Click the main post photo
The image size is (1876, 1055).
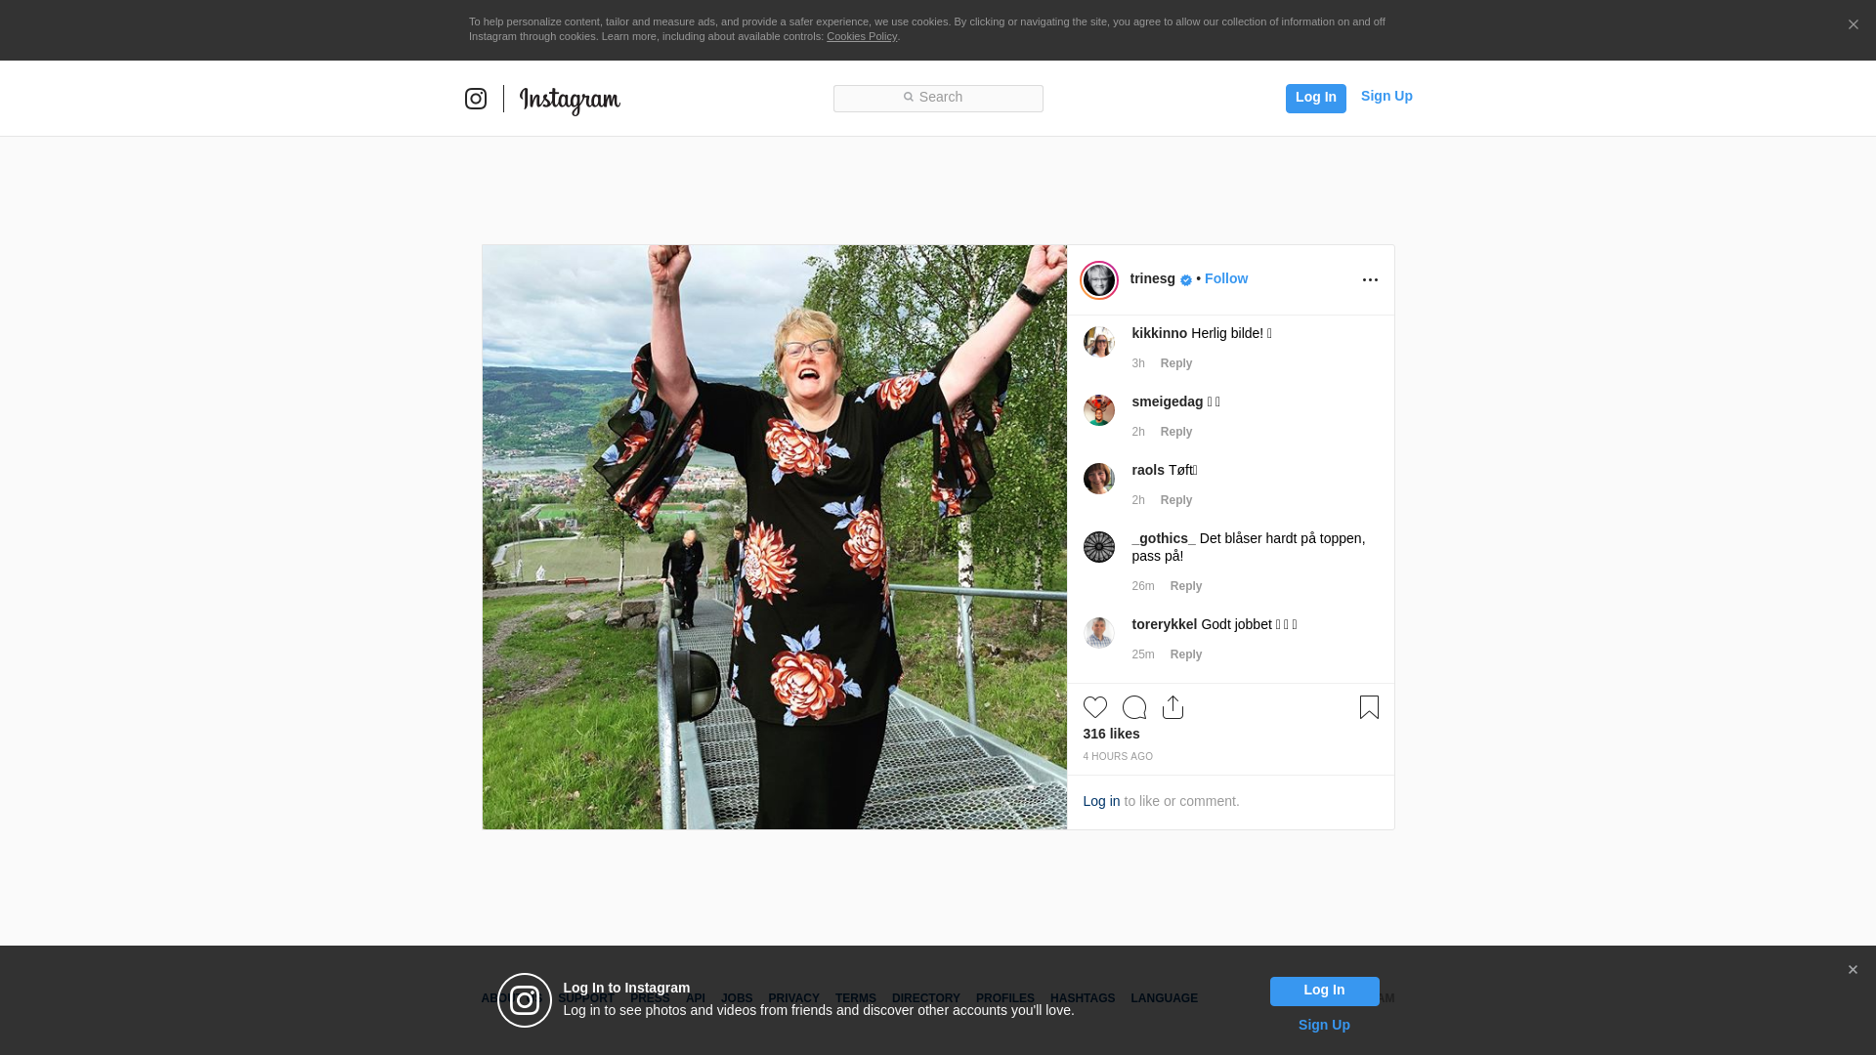tap(775, 537)
